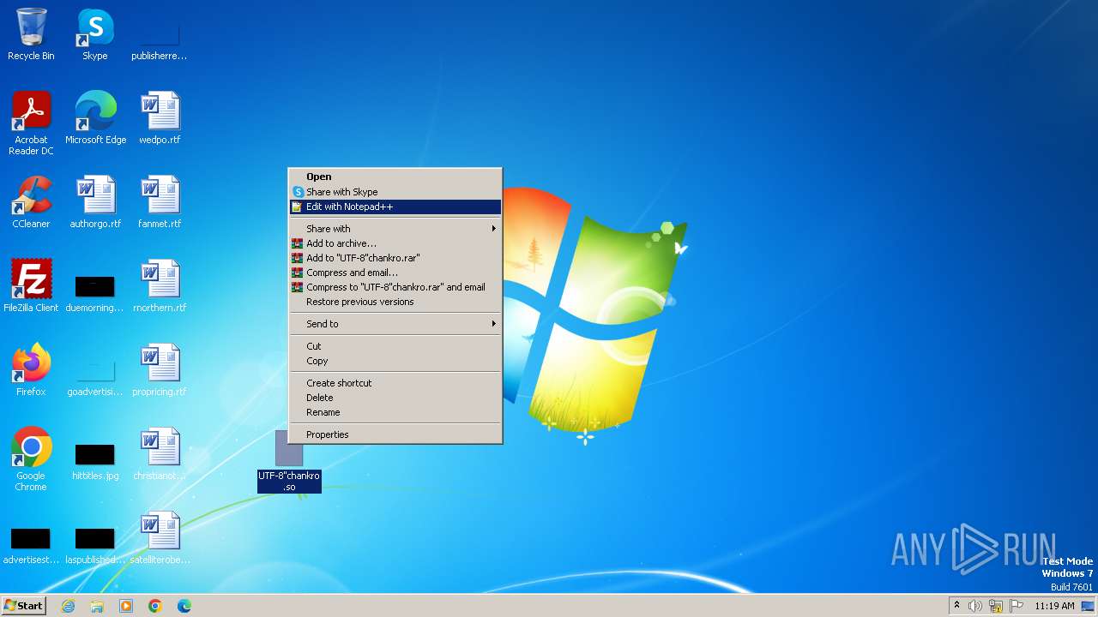Screen dimensions: 1098x617
Task: Choose Add to archive...
Action: pos(395,243)
